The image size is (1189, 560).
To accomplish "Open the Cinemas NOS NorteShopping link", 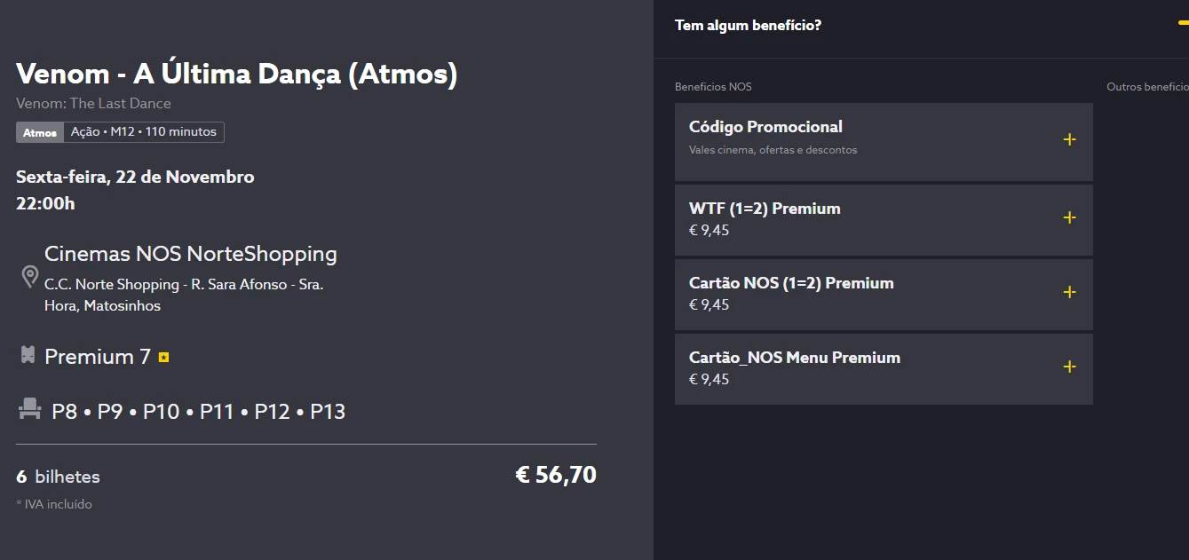I will pos(191,255).
